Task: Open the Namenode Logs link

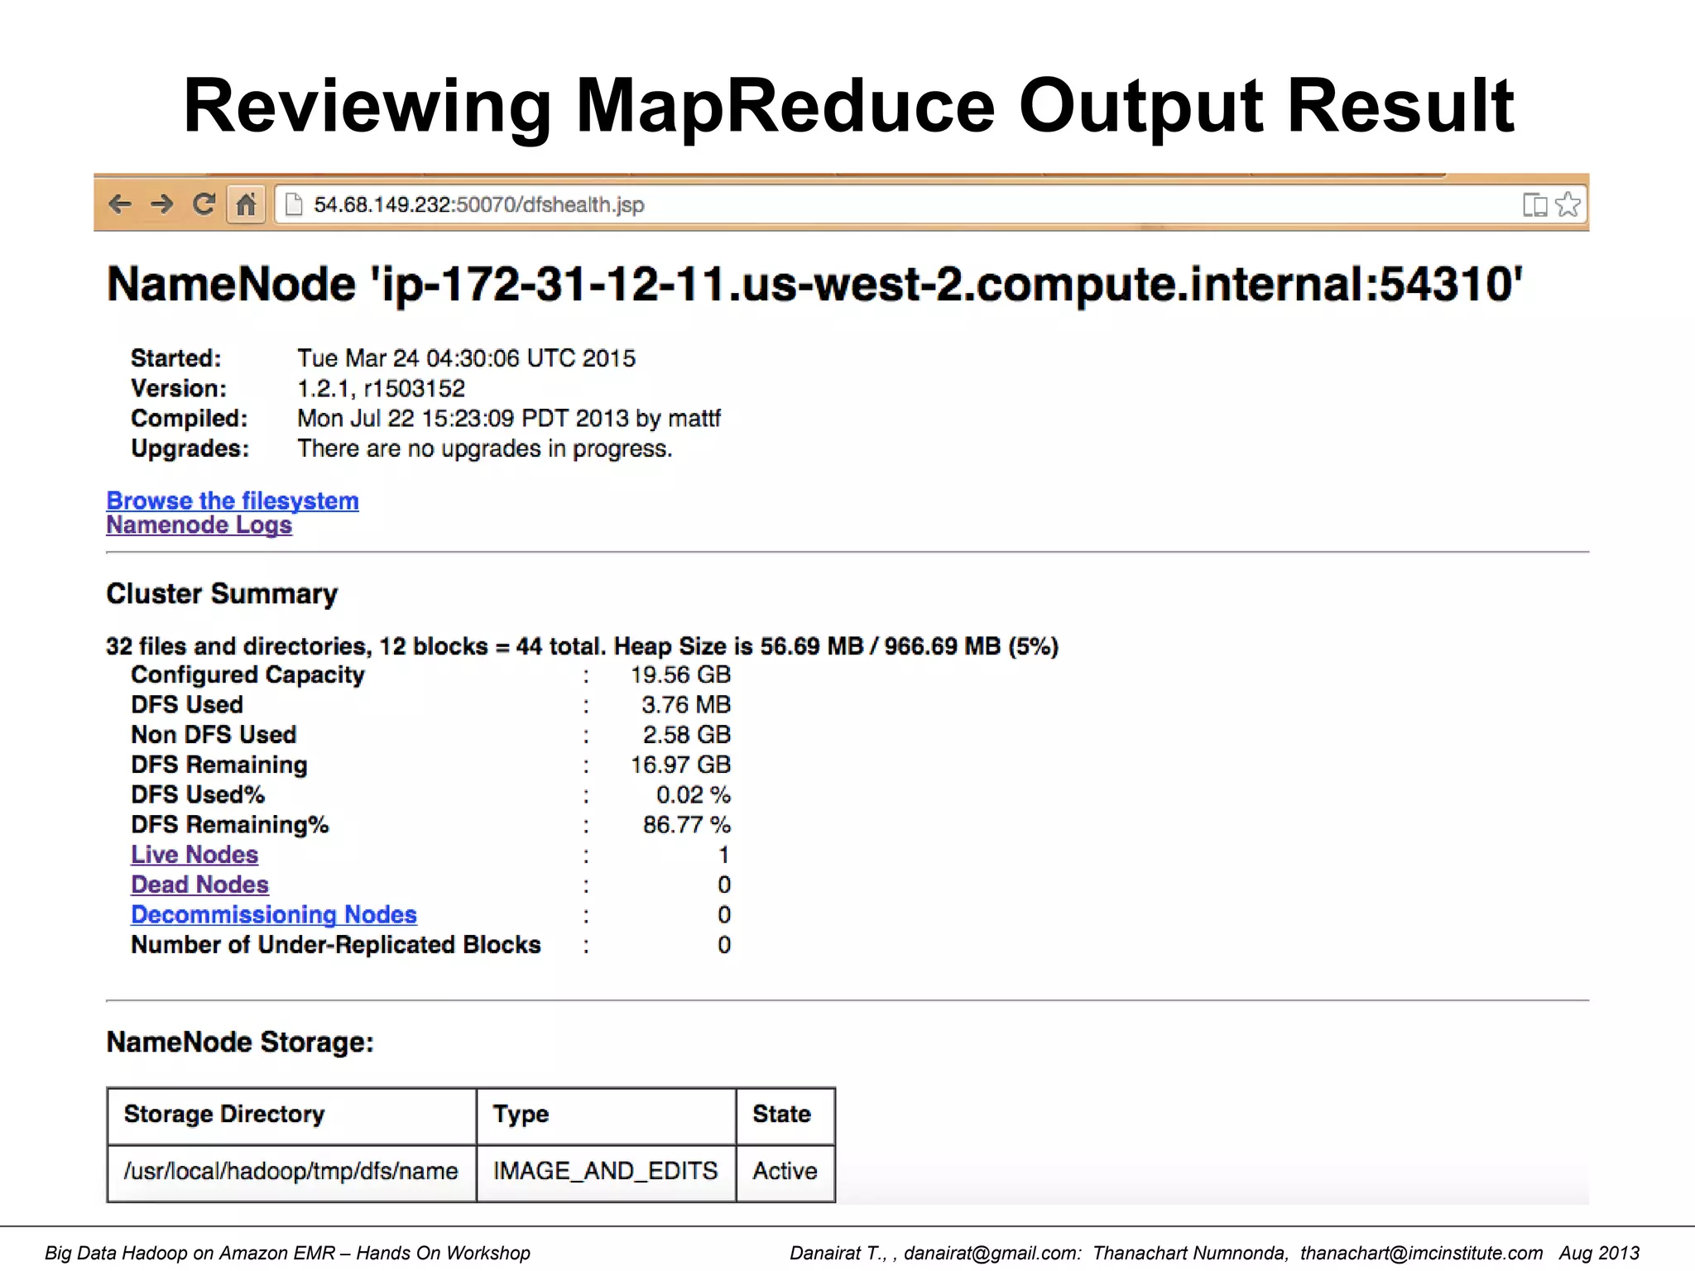Action: pos(199,525)
